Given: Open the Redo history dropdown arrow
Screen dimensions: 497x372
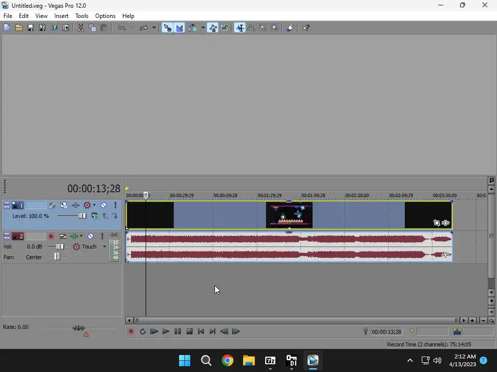Looking at the screenshot, I should (x=154, y=28).
